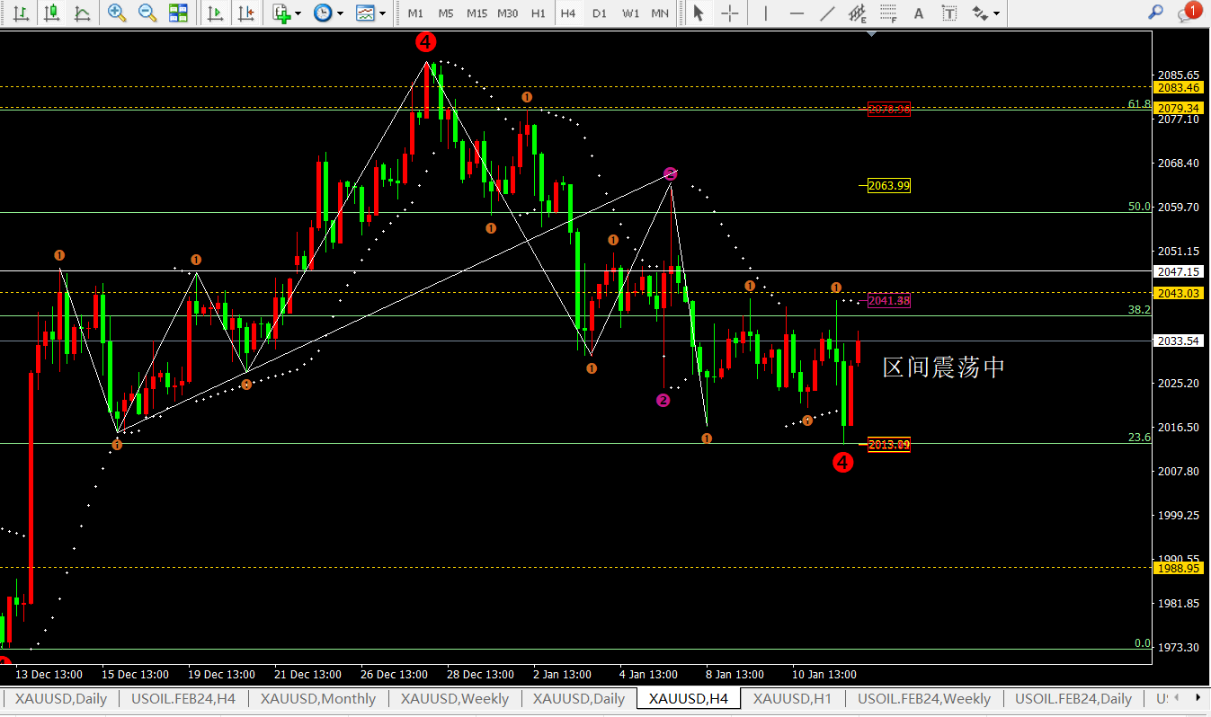
Task: Toggle the candlestick chart mode
Action: click(x=52, y=13)
